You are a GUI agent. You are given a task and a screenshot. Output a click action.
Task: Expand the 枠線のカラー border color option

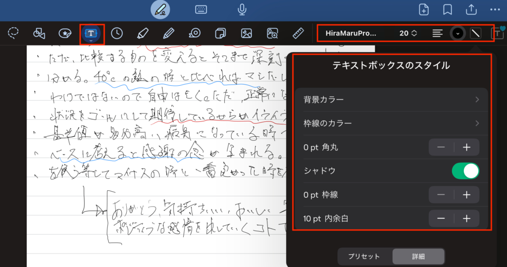tap(392, 123)
